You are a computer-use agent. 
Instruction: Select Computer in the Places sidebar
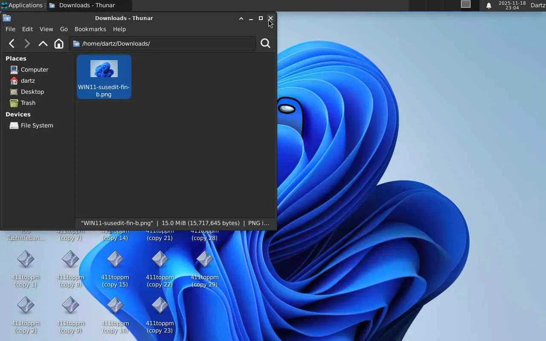tap(29, 69)
